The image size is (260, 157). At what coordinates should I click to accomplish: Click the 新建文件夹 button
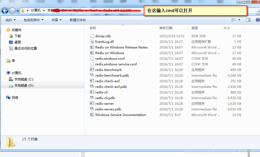click(x=78, y=20)
